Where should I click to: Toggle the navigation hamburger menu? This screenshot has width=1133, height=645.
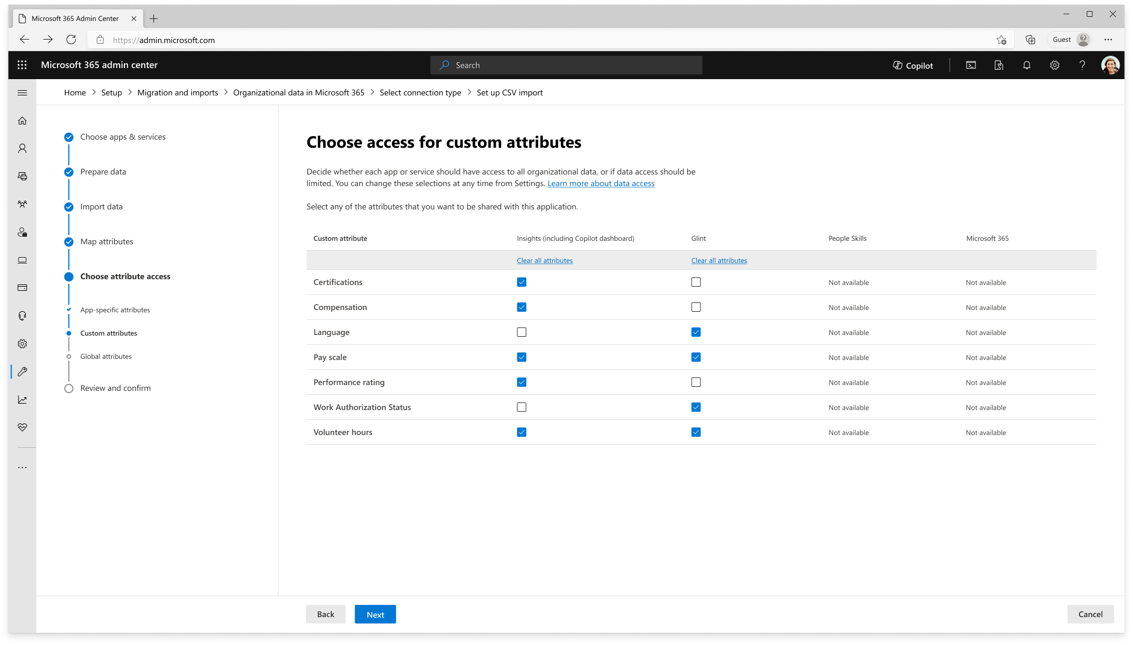(x=22, y=92)
